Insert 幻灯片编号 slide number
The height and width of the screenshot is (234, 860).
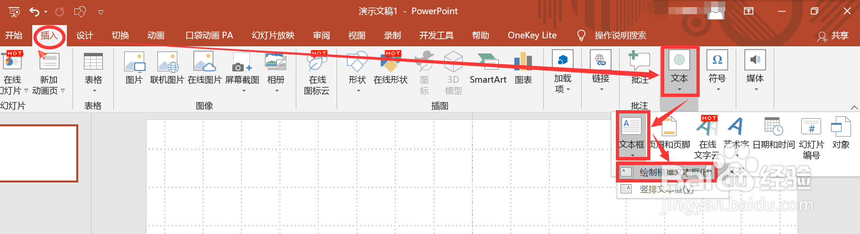click(x=811, y=138)
